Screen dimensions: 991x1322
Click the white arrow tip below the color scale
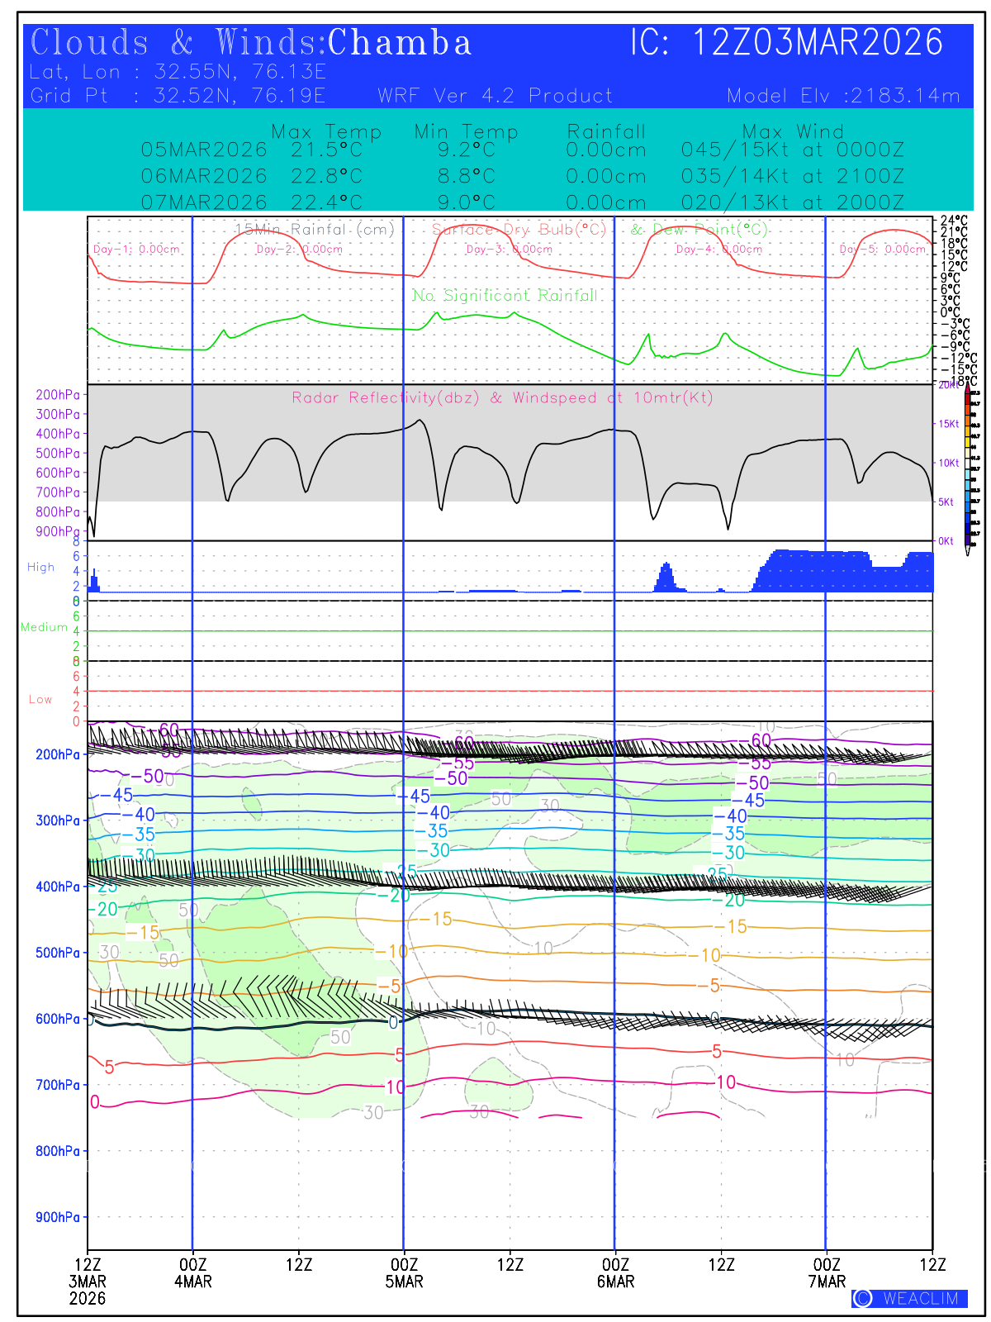point(968,550)
